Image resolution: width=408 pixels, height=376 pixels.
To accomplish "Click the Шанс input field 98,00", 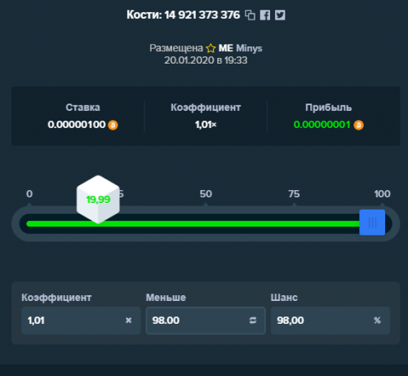I will click(x=330, y=321).
